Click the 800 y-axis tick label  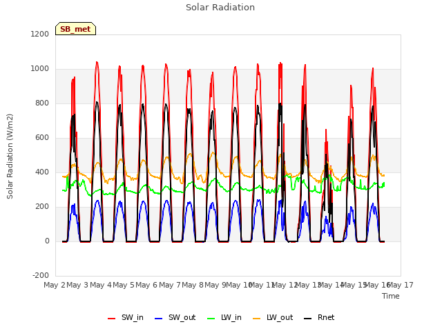42,103
